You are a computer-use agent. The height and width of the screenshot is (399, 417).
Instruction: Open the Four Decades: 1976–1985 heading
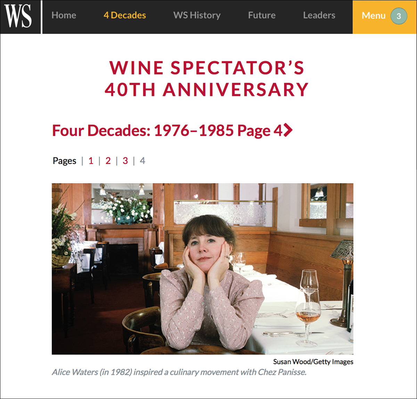167,131
